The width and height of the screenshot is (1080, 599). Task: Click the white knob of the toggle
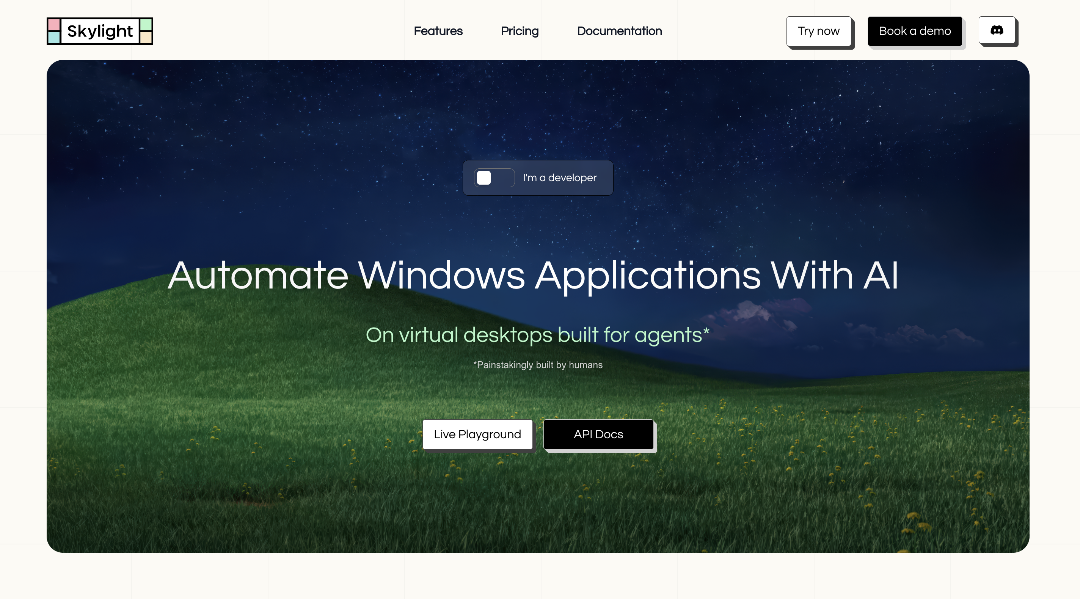coord(484,178)
